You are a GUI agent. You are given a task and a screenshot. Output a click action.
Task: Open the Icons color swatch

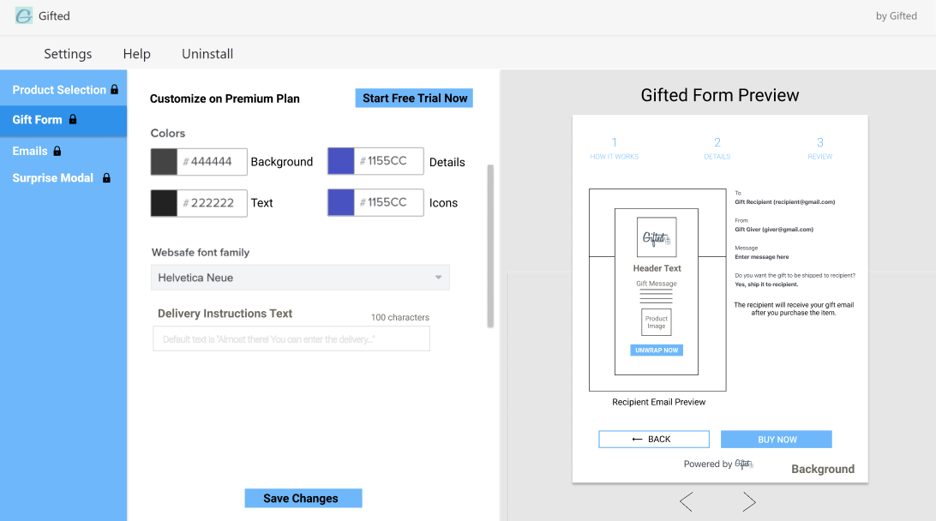[x=341, y=202]
